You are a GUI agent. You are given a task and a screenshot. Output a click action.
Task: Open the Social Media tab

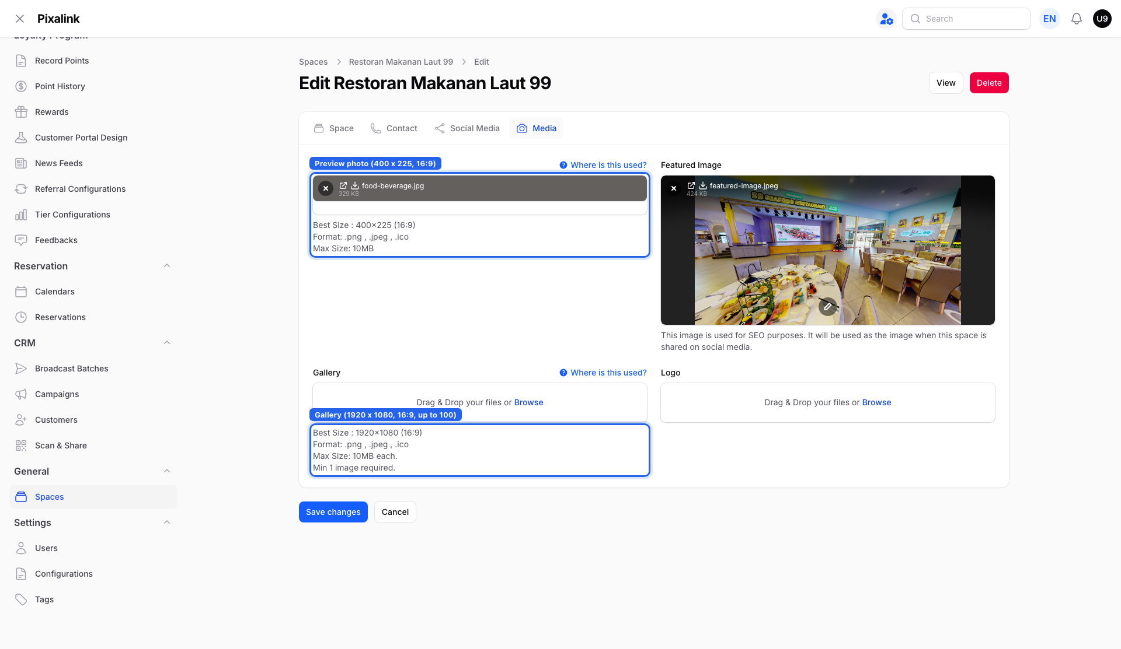467,128
